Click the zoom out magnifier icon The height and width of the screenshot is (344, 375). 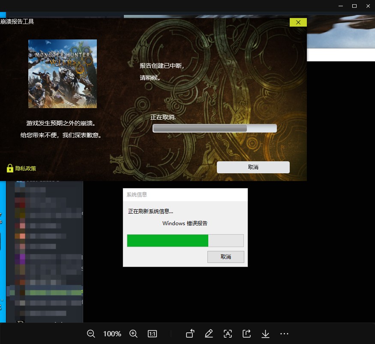[x=91, y=334]
